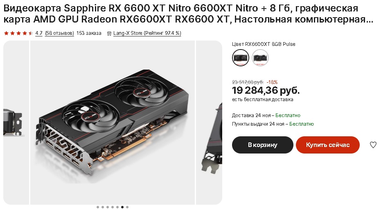Go to second gallery image dot
381x210 pixels.
coord(103,207)
